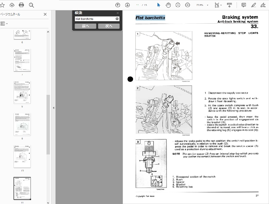The height and width of the screenshot is (204, 269).
Task: Click legend item "Bush"
Action: coord(179,180)
